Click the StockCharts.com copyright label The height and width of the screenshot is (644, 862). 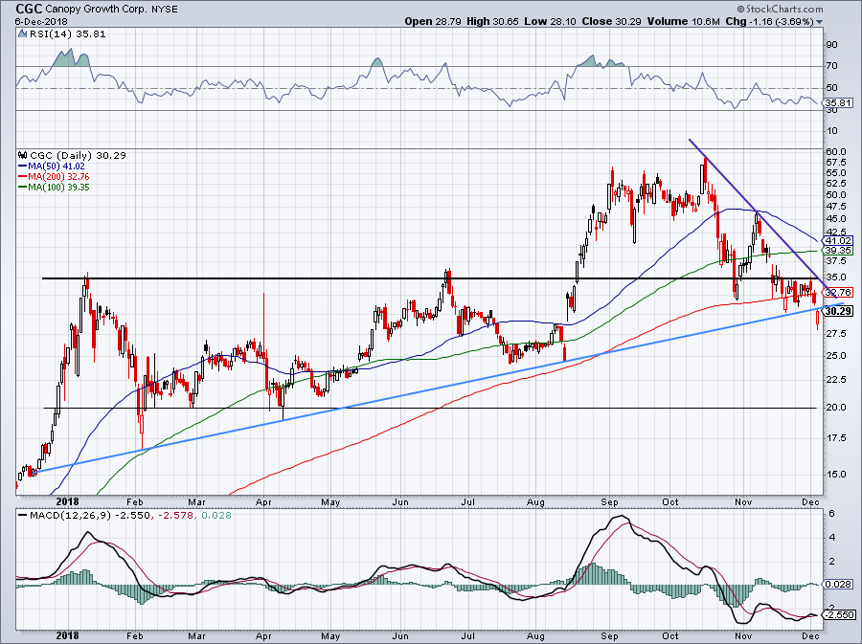click(780, 9)
